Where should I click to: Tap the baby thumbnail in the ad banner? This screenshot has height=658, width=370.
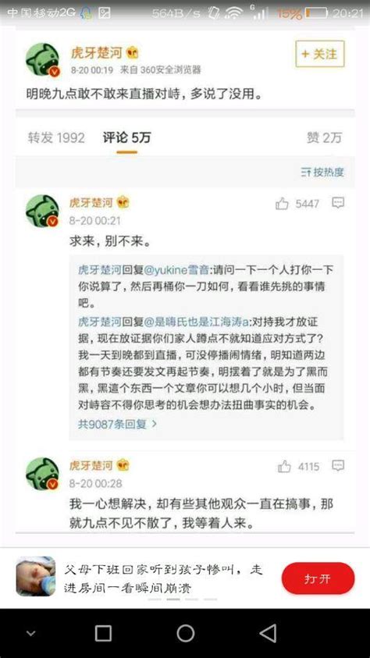36,576
